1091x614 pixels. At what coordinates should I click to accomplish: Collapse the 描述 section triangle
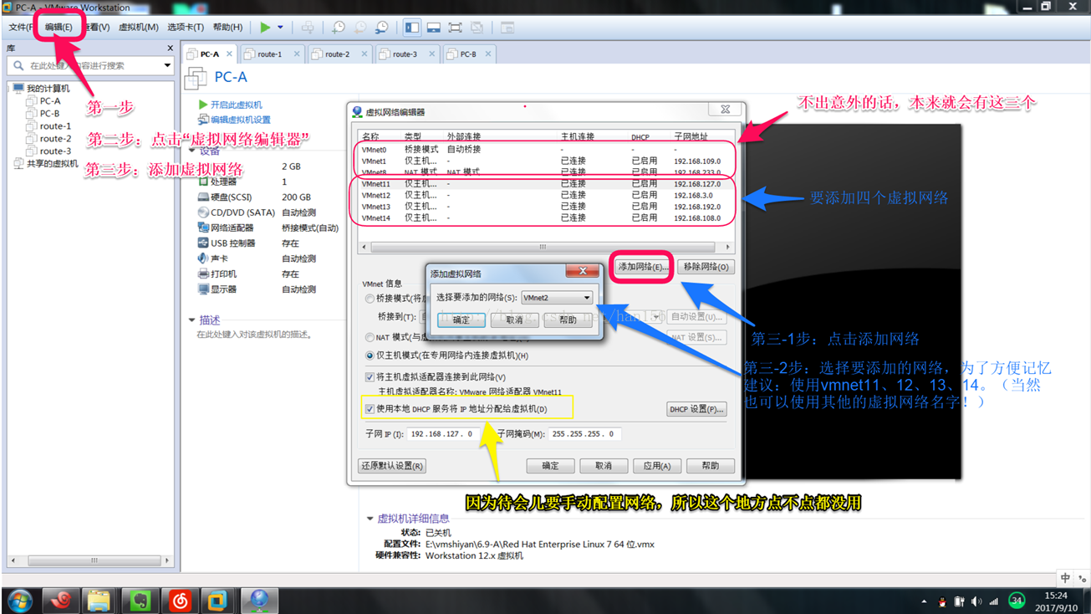(x=192, y=320)
